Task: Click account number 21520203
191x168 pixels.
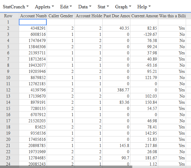Action: point(33,121)
